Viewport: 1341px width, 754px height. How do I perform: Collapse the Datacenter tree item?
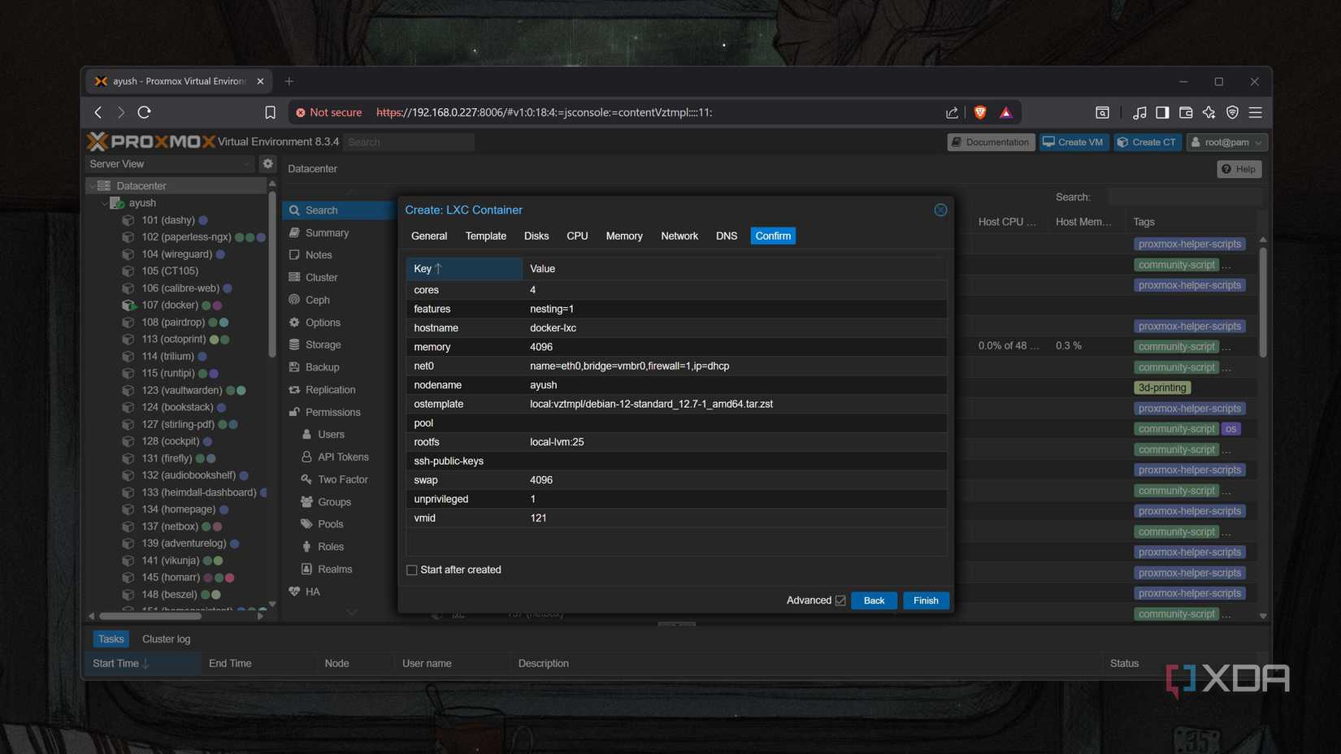point(93,185)
